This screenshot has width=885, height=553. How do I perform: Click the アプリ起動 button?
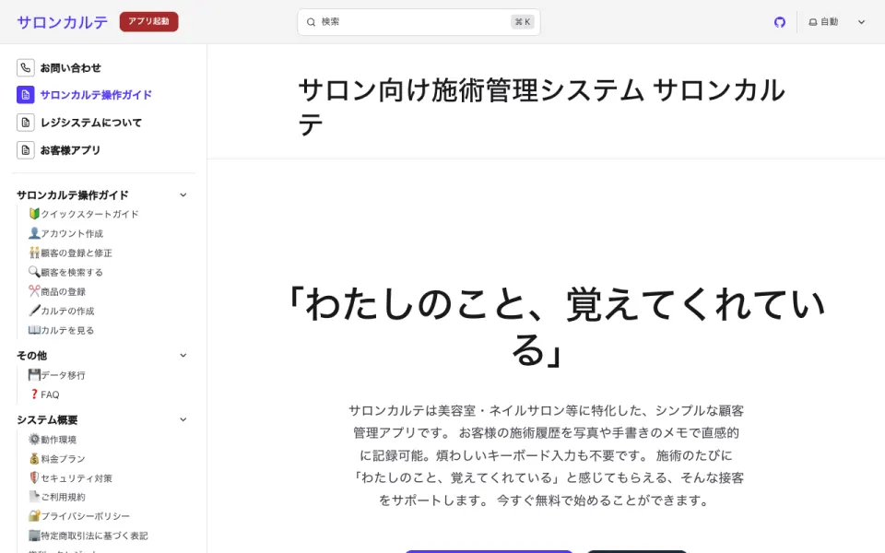pyautogui.click(x=149, y=21)
